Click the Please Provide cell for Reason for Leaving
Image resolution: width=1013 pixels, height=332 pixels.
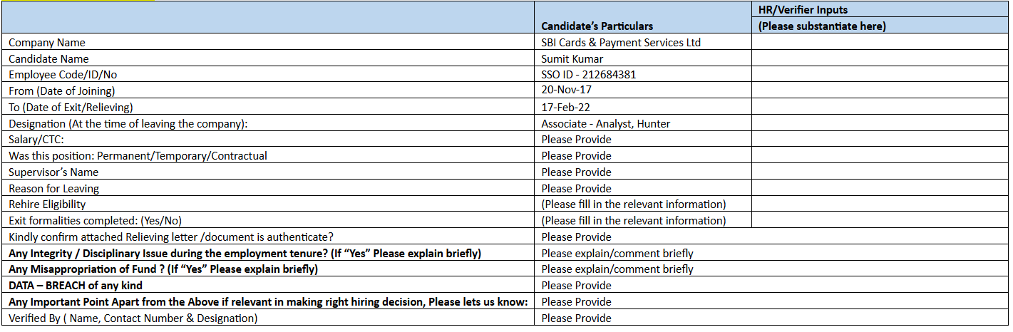point(576,189)
